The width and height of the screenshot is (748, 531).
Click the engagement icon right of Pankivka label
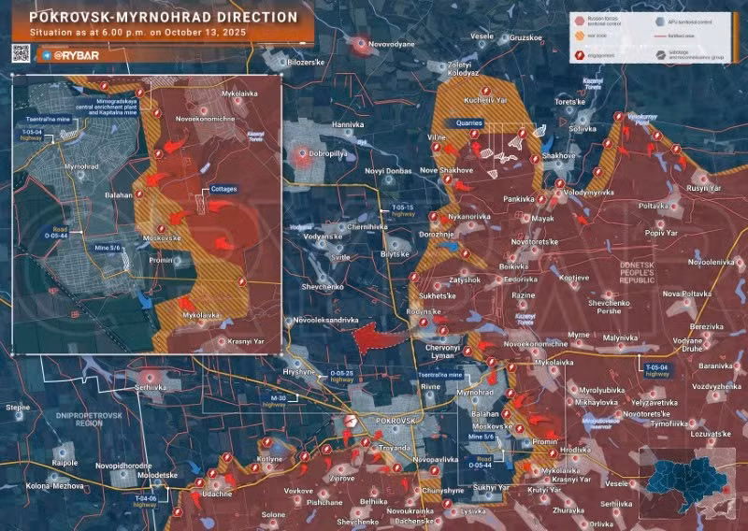pos(542,199)
